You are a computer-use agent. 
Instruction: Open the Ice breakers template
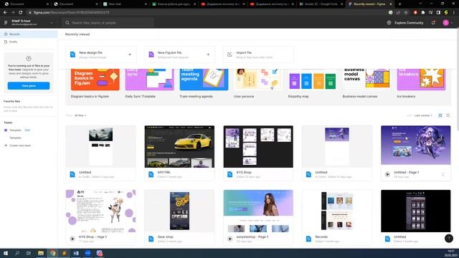pos(421,80)
